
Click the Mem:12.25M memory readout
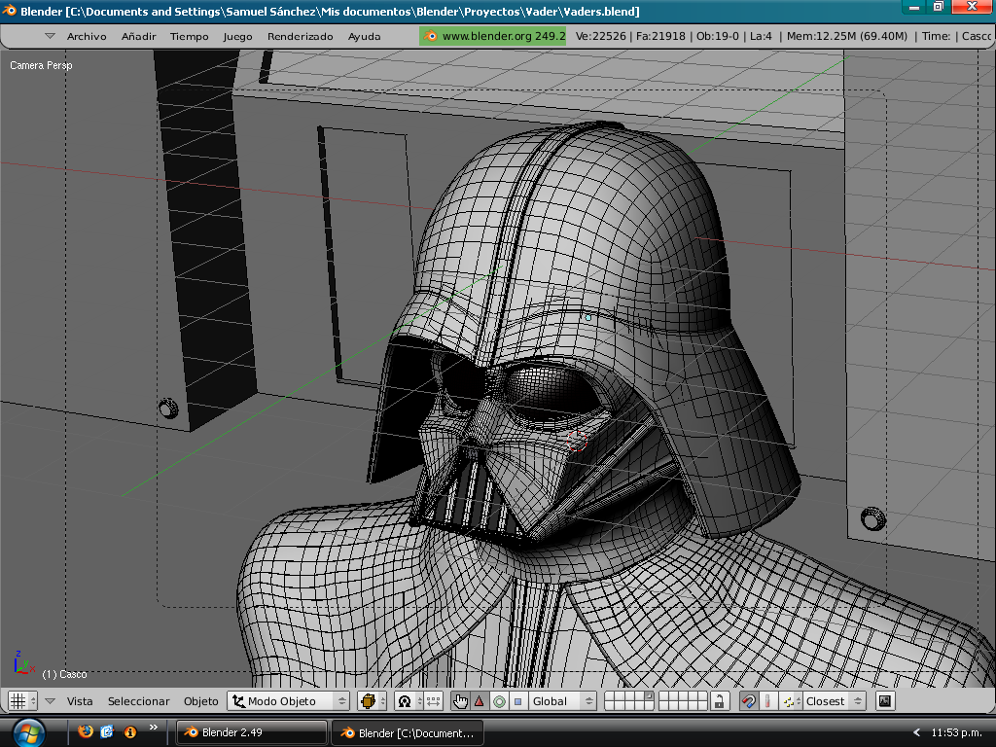pos(847,36)
